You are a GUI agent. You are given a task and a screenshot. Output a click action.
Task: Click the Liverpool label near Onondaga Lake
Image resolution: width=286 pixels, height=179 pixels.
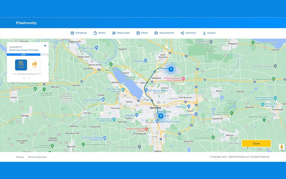125,73
